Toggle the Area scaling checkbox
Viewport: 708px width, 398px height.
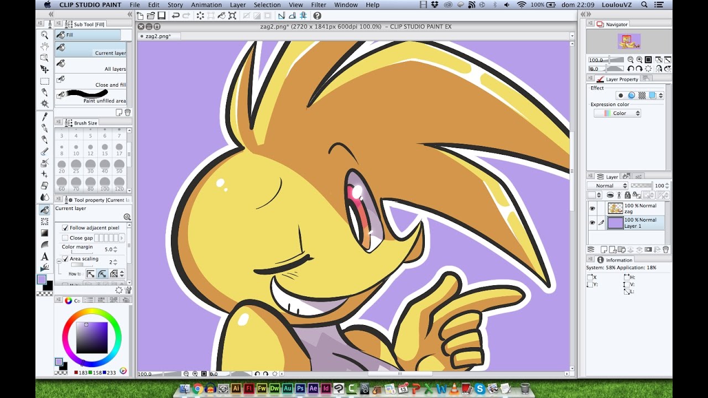(x=65, y=259)
